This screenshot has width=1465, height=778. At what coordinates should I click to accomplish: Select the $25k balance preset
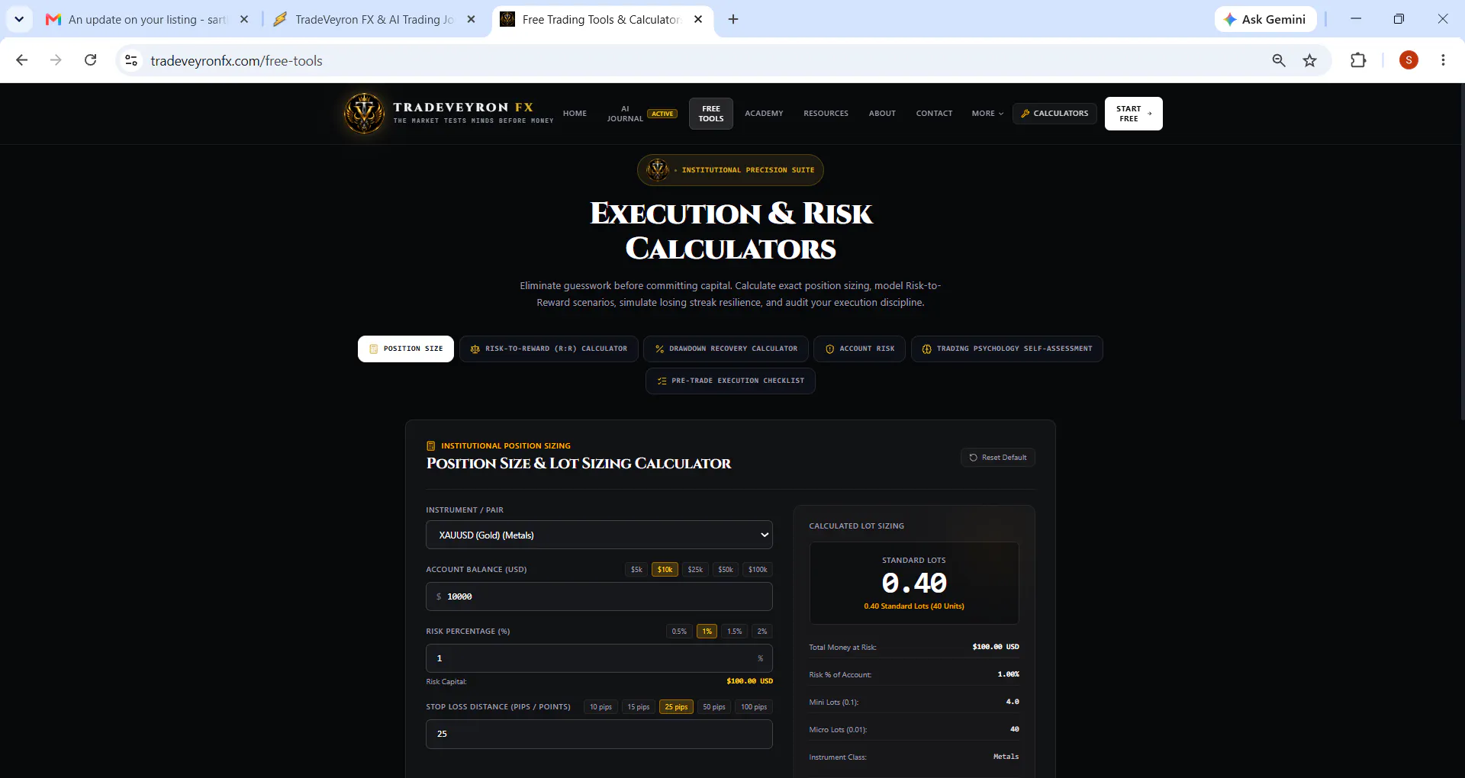click(695, 570)
